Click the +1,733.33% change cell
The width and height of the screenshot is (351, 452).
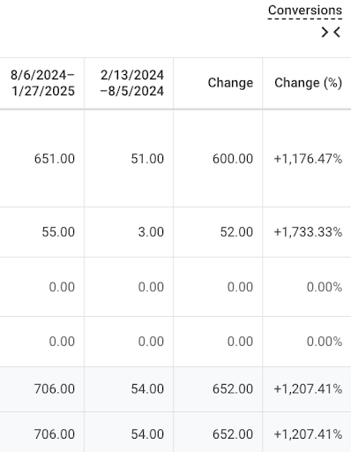pyautogui.click(x=308, y=232)
